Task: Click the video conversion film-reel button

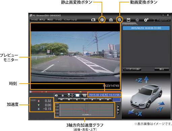Action: click(x=119, y=20)
